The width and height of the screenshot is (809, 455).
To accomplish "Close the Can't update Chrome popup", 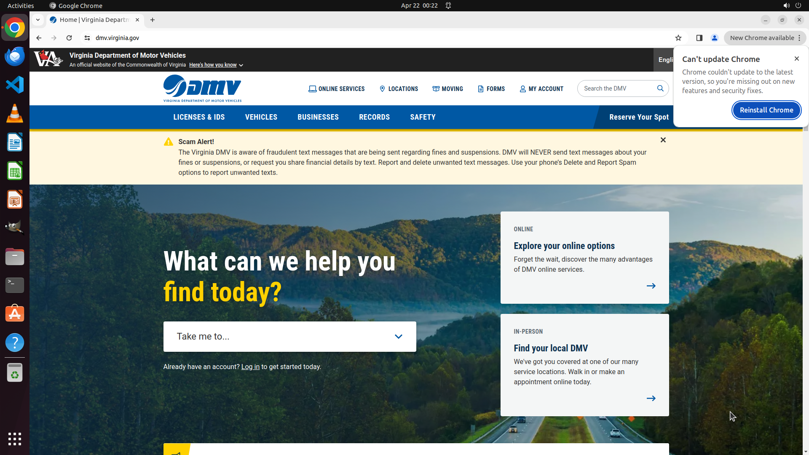I will pos(796,59).
